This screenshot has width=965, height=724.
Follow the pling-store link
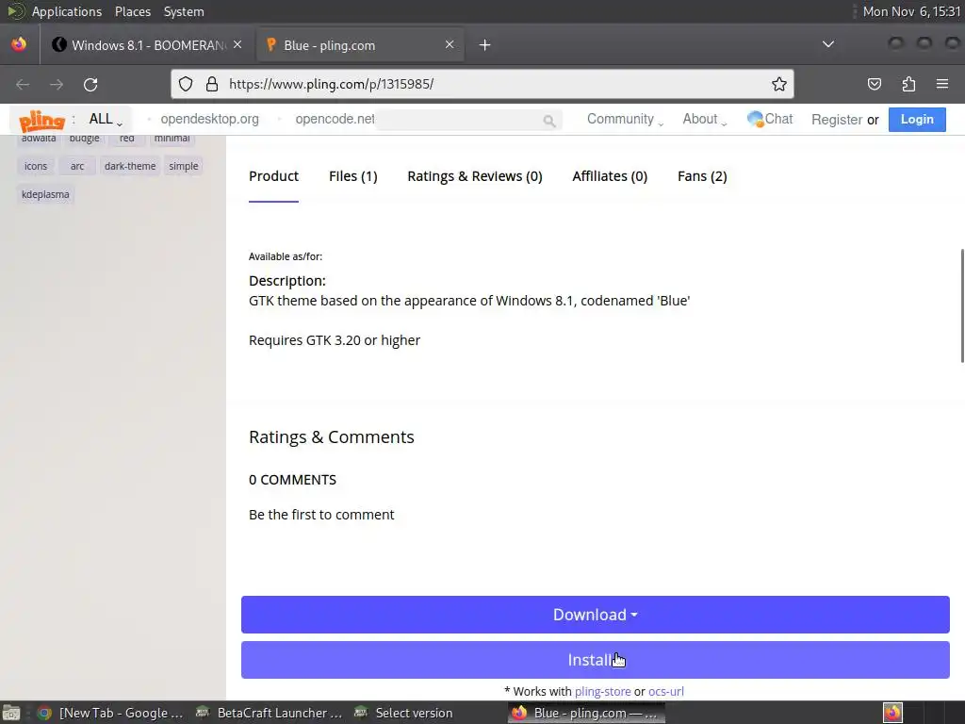click(x=602, y=691)
